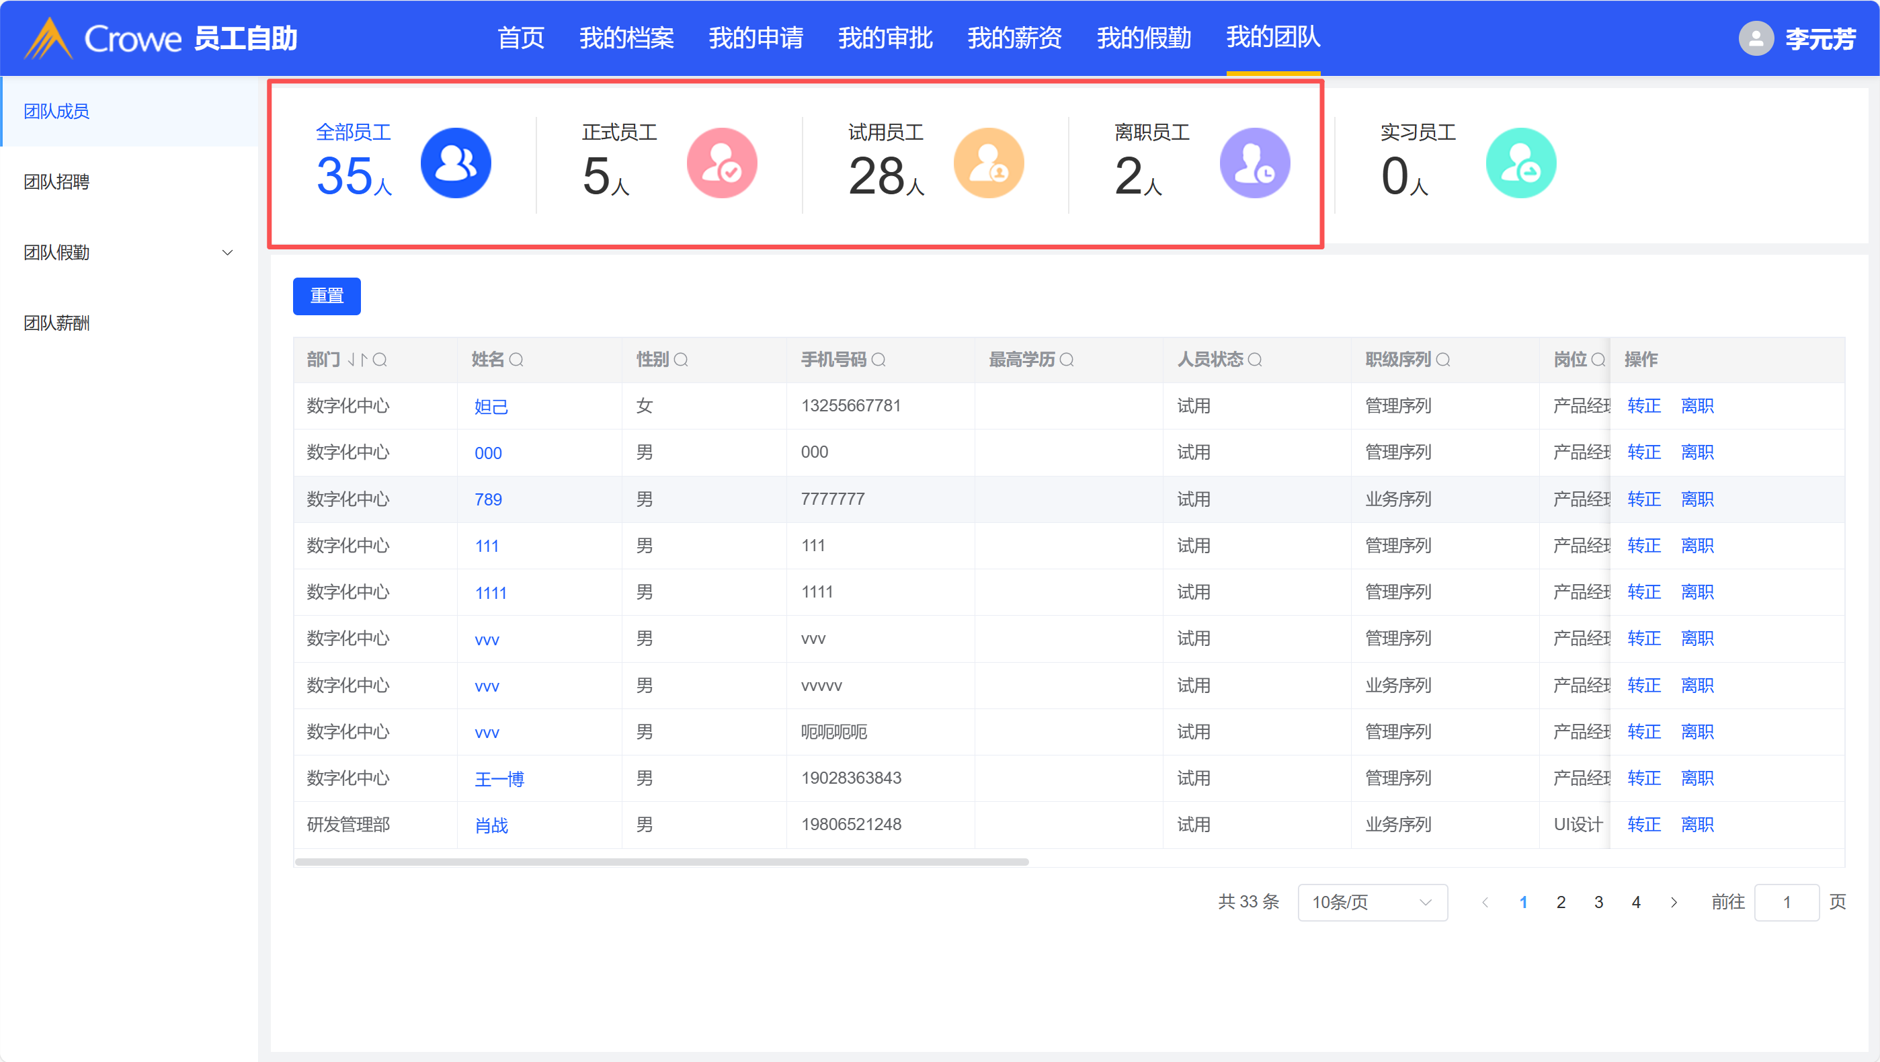Image resolution: width=1880 pixels, height=1062 pixels.
Task: Click 转正 link for employee 妲己
Action: (x=1643, y=406)
